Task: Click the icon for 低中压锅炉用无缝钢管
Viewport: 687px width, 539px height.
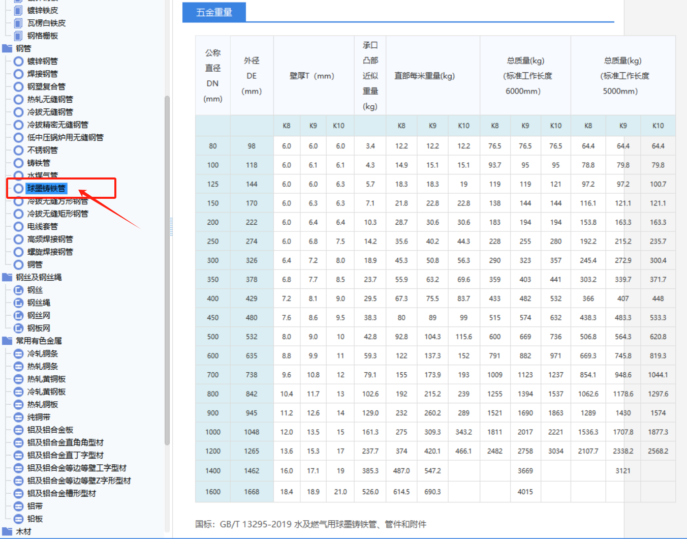Action: tap(19, 138)
